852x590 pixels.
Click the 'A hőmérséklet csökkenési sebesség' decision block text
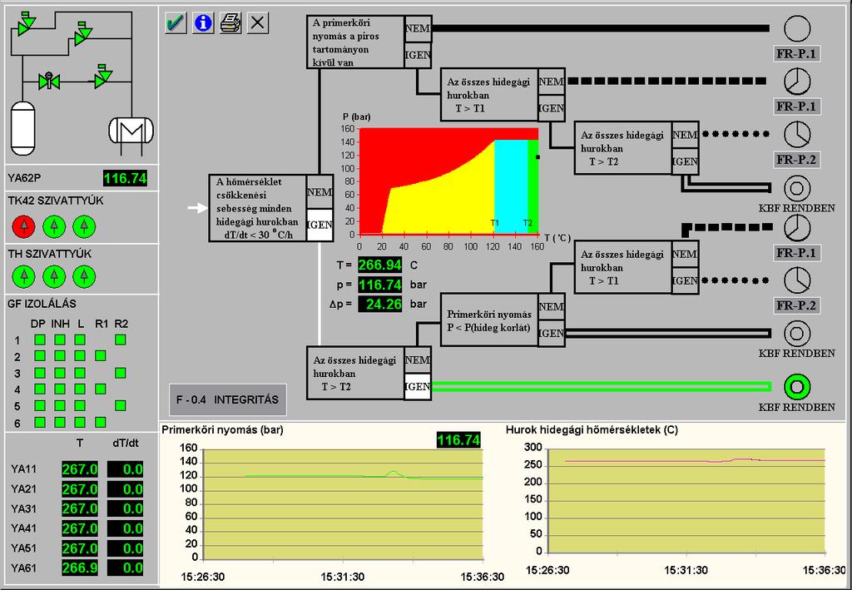click(x=258, y=208)
